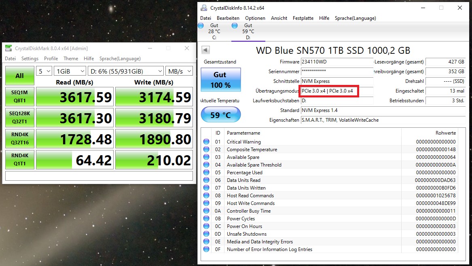Click the status orb for Available Spare Threshold

click(206, 165)
